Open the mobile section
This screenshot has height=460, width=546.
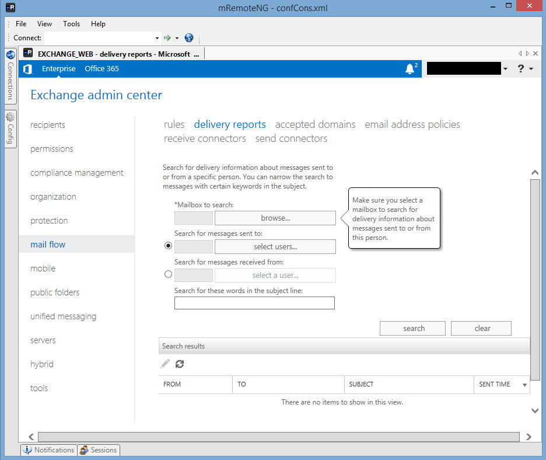[x=43, y=269]
